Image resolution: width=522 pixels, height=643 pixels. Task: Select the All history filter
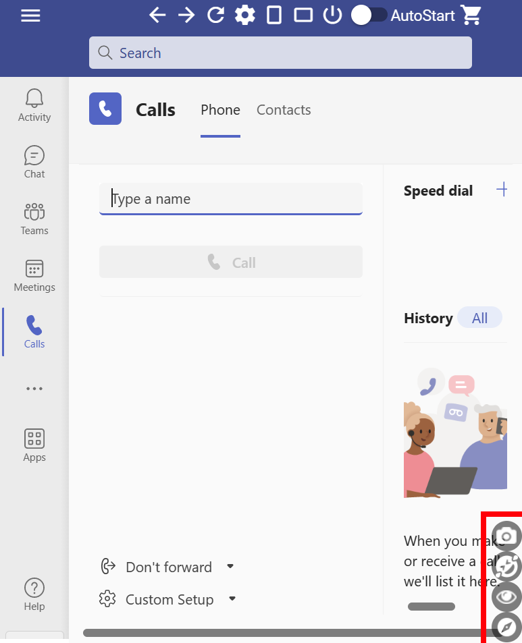click(x=479, y=318)
